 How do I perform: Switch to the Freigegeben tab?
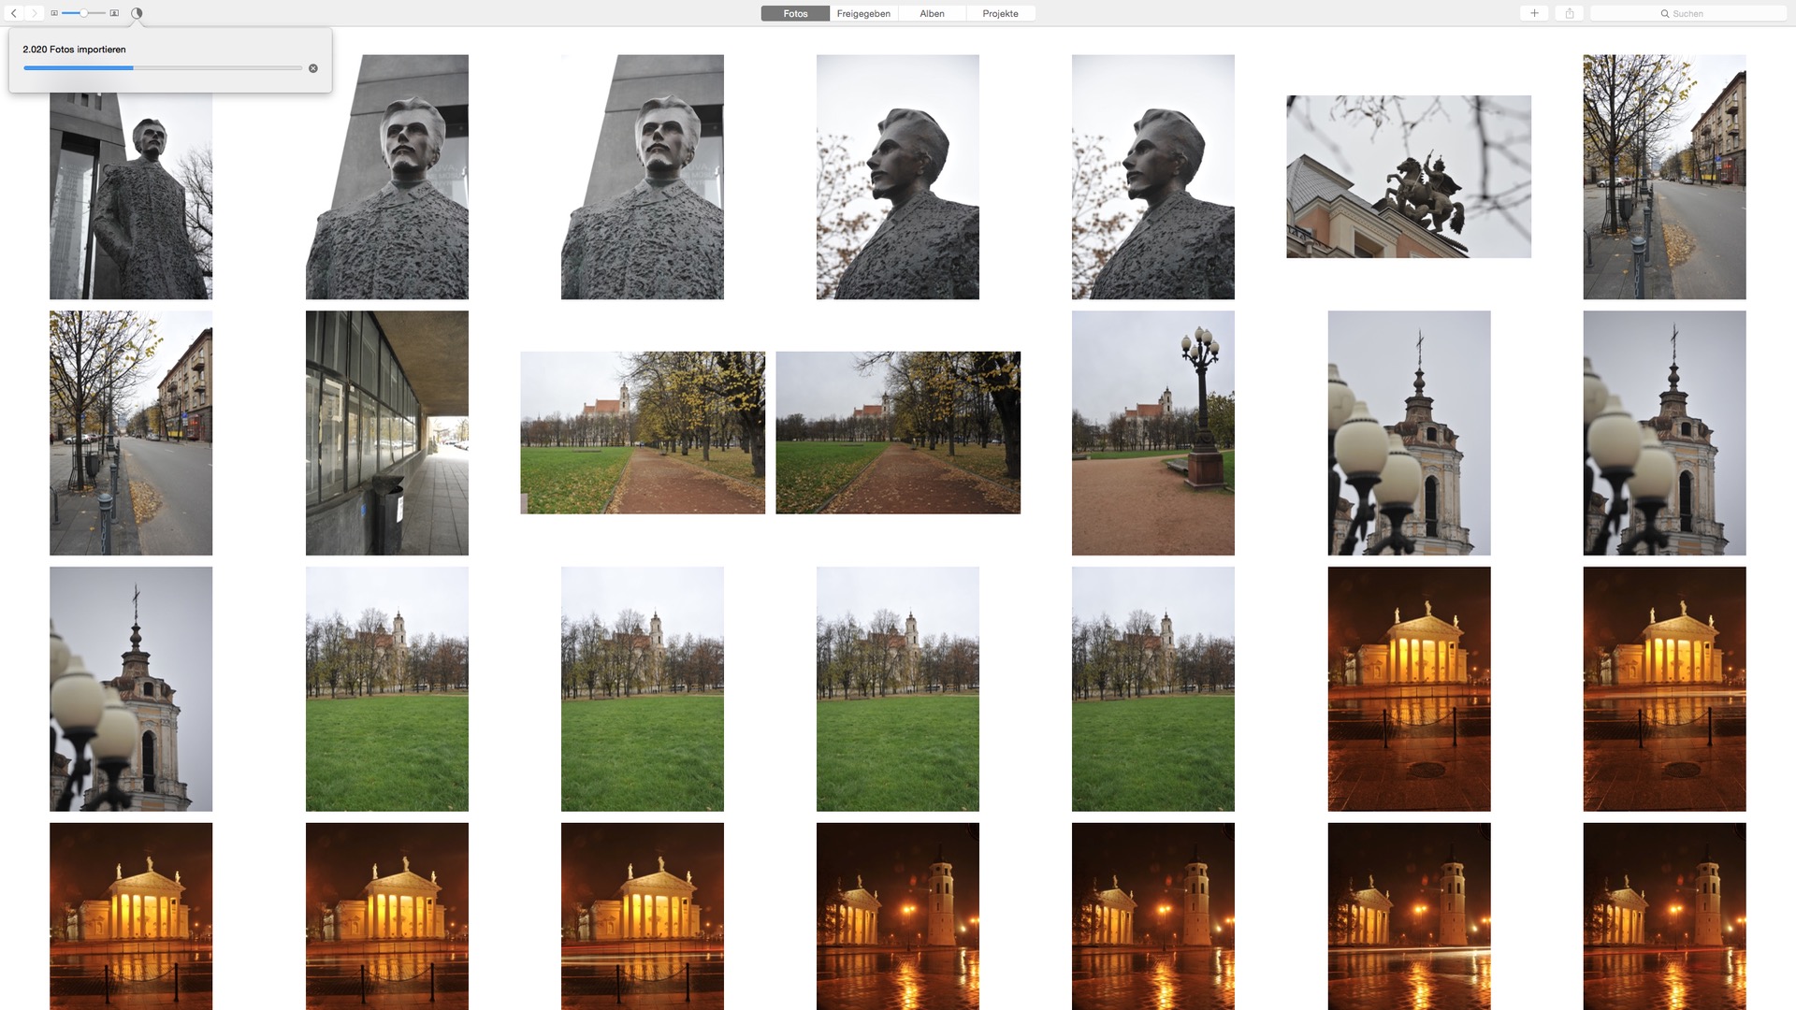863,13
